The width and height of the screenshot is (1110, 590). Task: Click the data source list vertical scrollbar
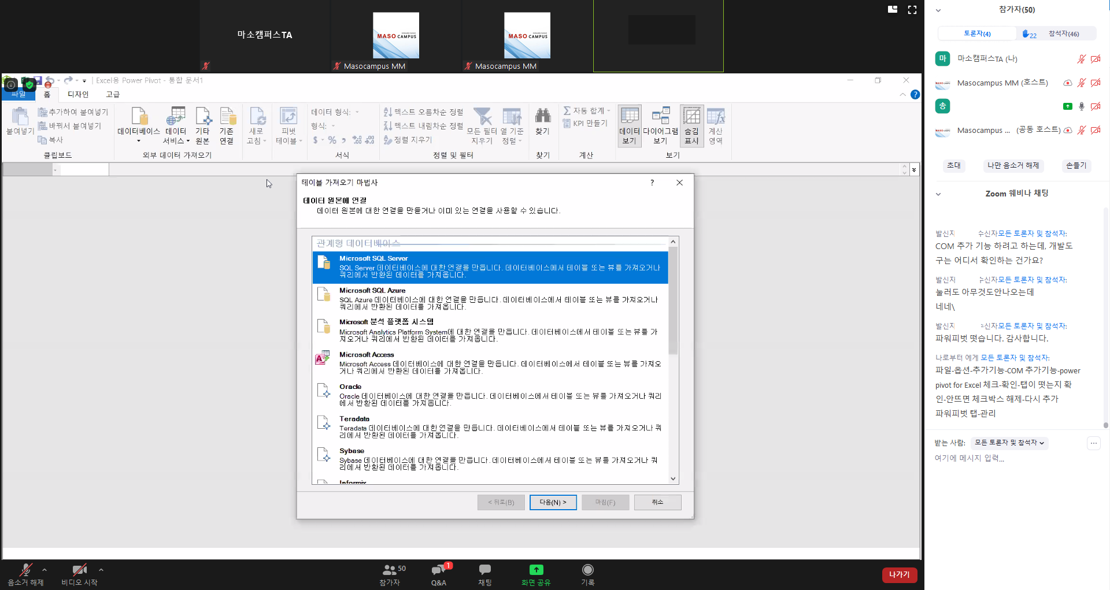(x=673, y=300)
